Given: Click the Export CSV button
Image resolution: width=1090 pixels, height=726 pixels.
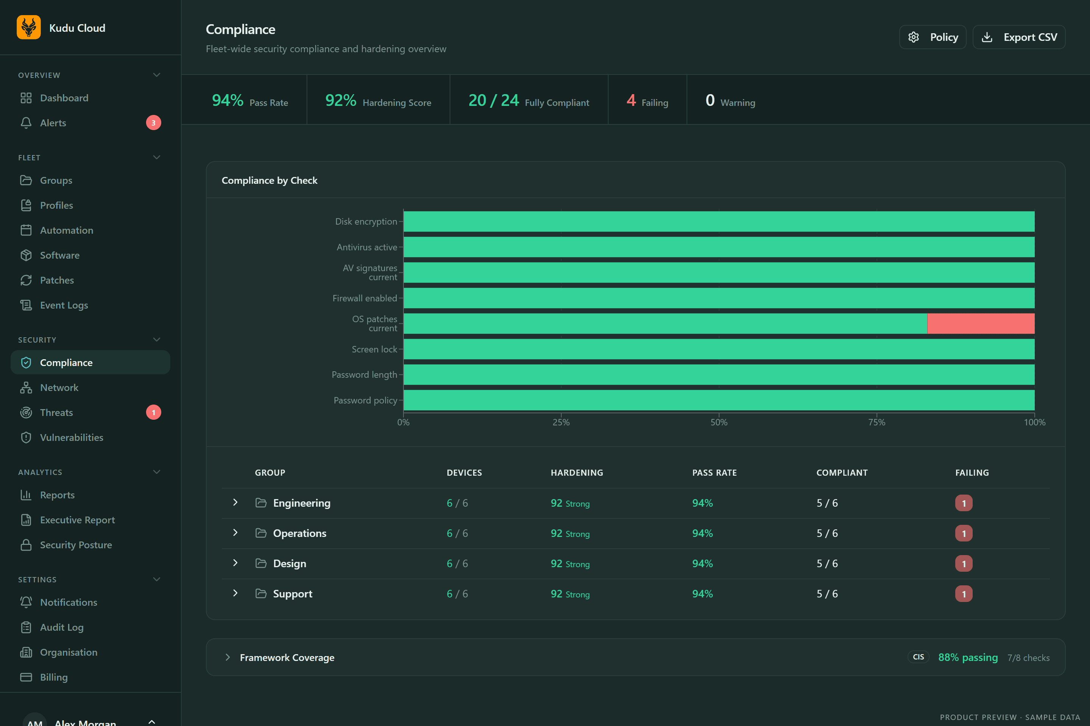Looking at the screenshot, I should point(1018,37).
